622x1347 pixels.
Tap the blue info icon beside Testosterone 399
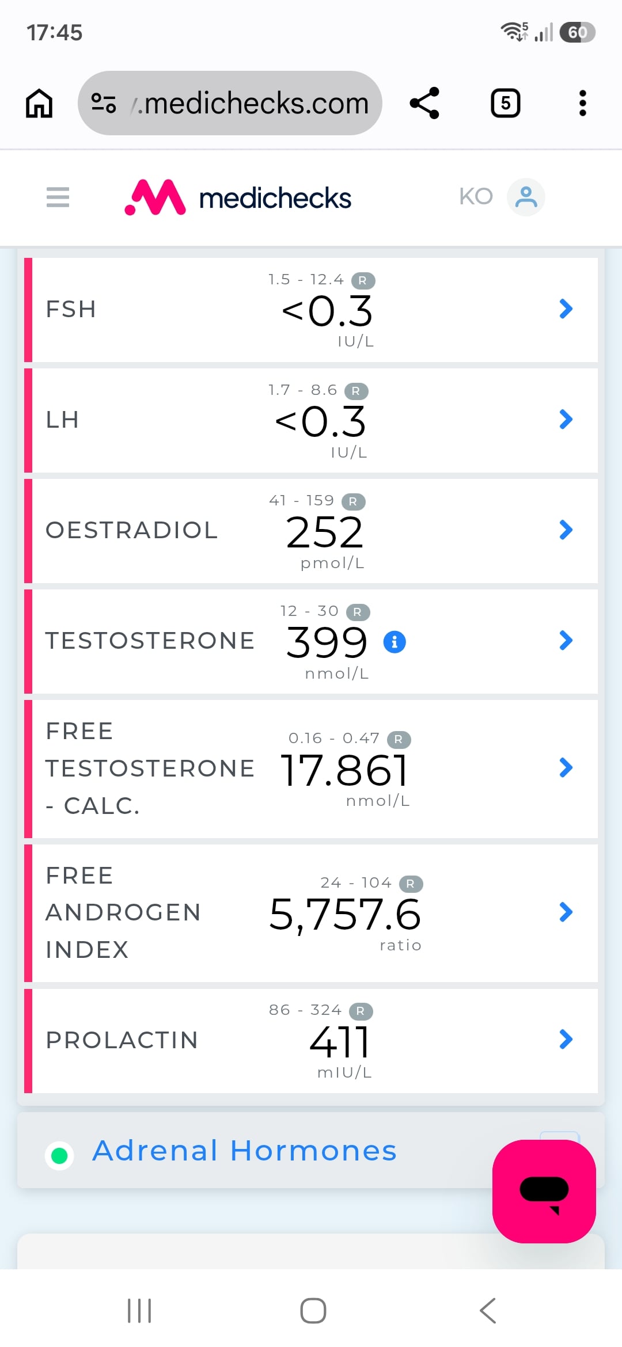(x=395, y=641)
